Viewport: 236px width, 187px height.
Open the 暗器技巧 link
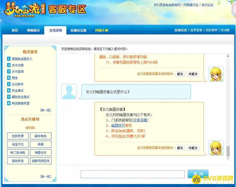(x=118, y=125)
